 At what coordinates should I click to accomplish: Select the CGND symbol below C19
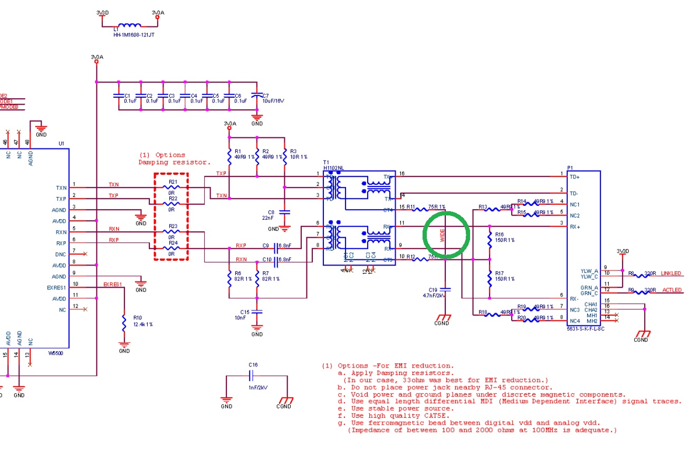pyautogui.click(x=443, y=319)
